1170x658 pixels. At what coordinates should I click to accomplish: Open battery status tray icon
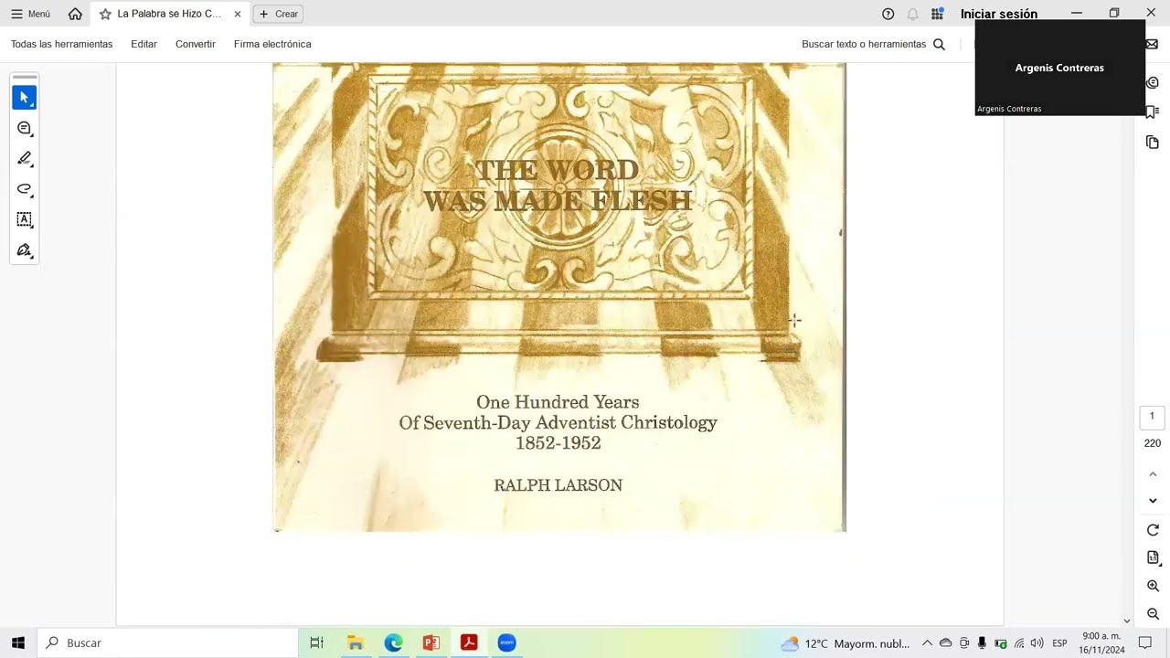click(1001, 643)
